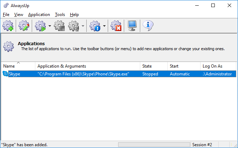Click the AlwaysUp title bar gear icon
Image resolution: width=238 pixels, height=148 pixels.
6,6
